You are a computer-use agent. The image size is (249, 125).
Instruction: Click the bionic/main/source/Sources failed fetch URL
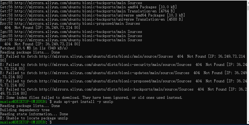click(106, 56)
